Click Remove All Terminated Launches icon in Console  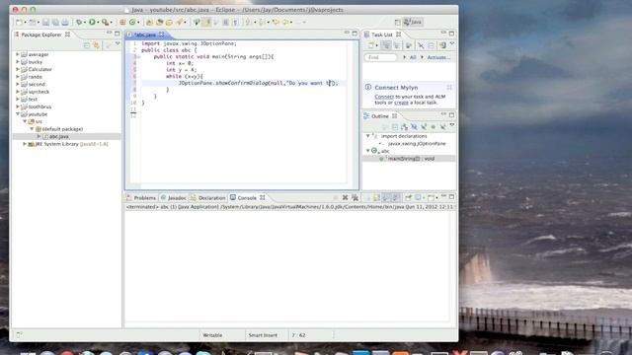(355, 197)
